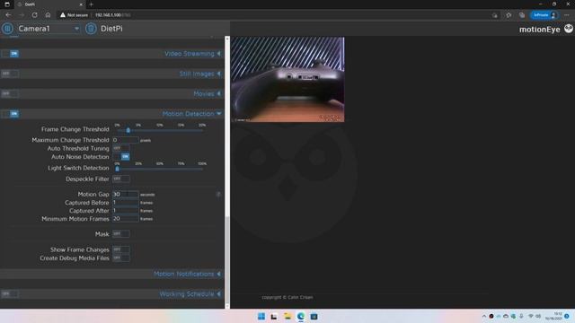This screenshot has height=323, width=575.
Task: Switch to Microsoft Edge in taskbar
Action: (x=301, y=317)
